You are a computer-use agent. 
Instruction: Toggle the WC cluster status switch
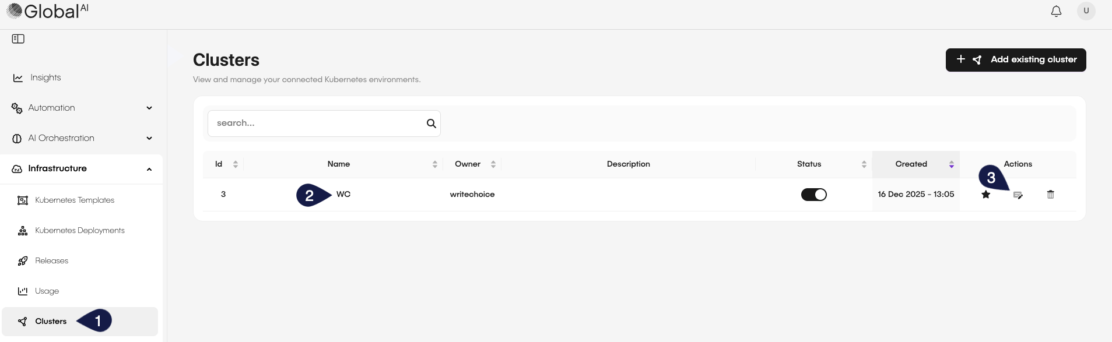[x=813, y=195]
